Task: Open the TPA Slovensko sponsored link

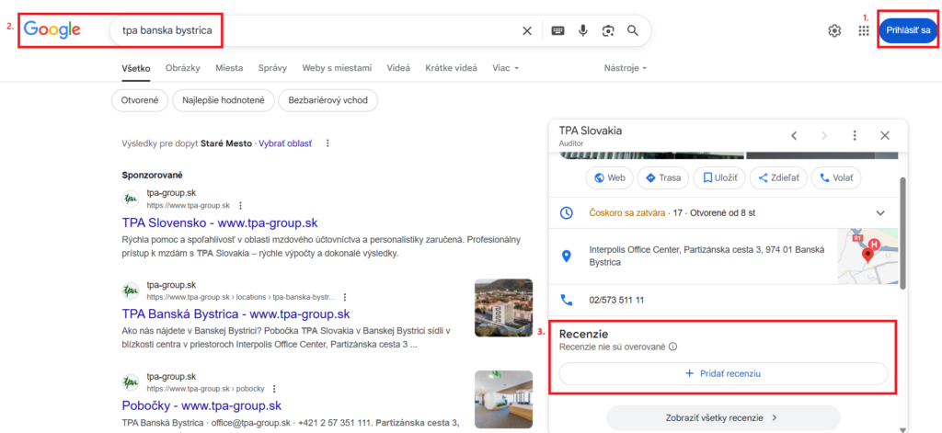Action: [x=219, y=222]
